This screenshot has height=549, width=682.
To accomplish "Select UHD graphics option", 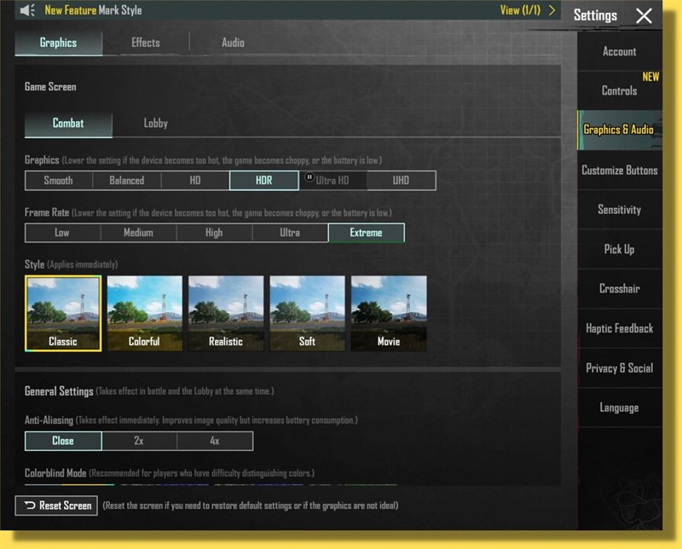I will pyautogui.click(x=401, y=181).
